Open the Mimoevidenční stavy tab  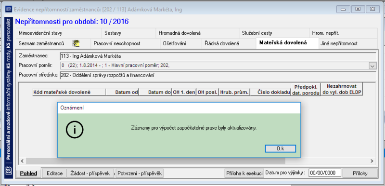pyautogui.click(x=58, y=33)
